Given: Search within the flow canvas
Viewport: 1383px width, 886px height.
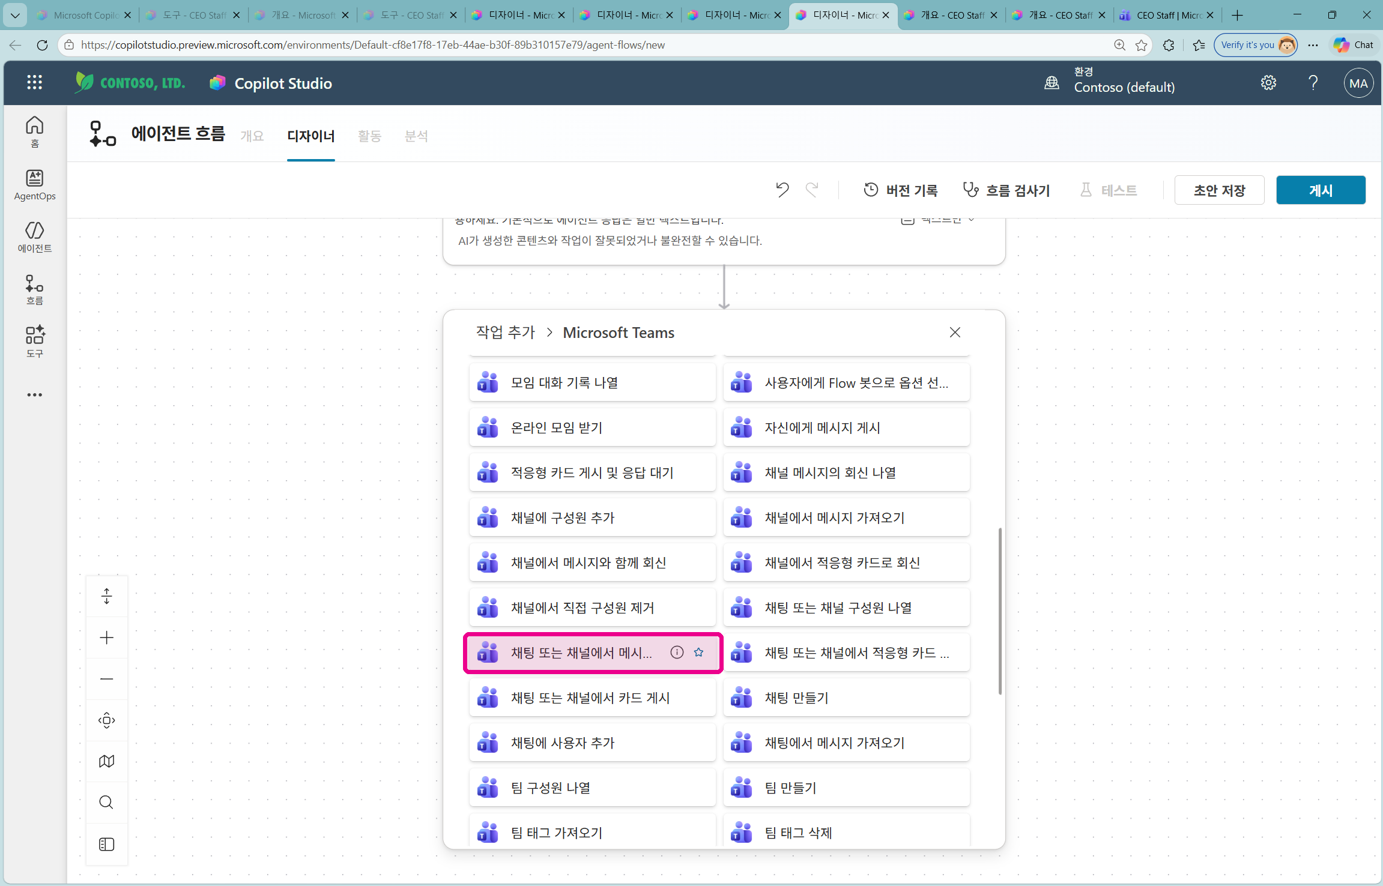Looking at the screenshot, I should pyautogui.click(x=107, y=803).
